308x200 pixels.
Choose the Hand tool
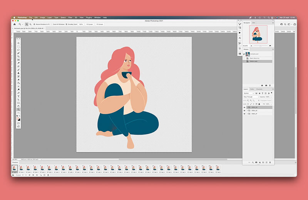tap(18, 106)
